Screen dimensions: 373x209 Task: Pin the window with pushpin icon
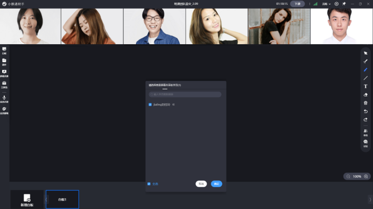pos(344,4)
